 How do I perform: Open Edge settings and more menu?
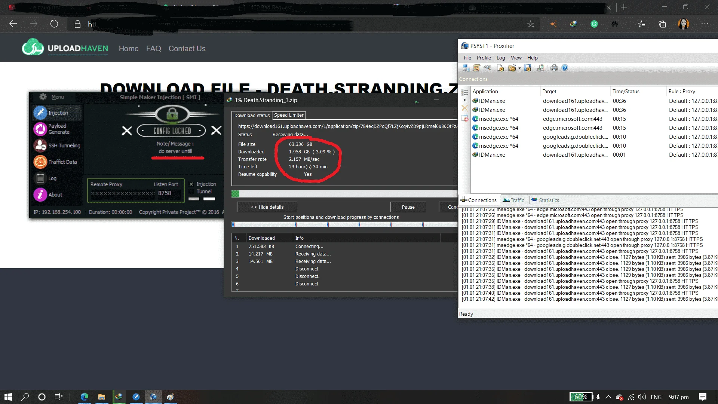pos(705,24)
